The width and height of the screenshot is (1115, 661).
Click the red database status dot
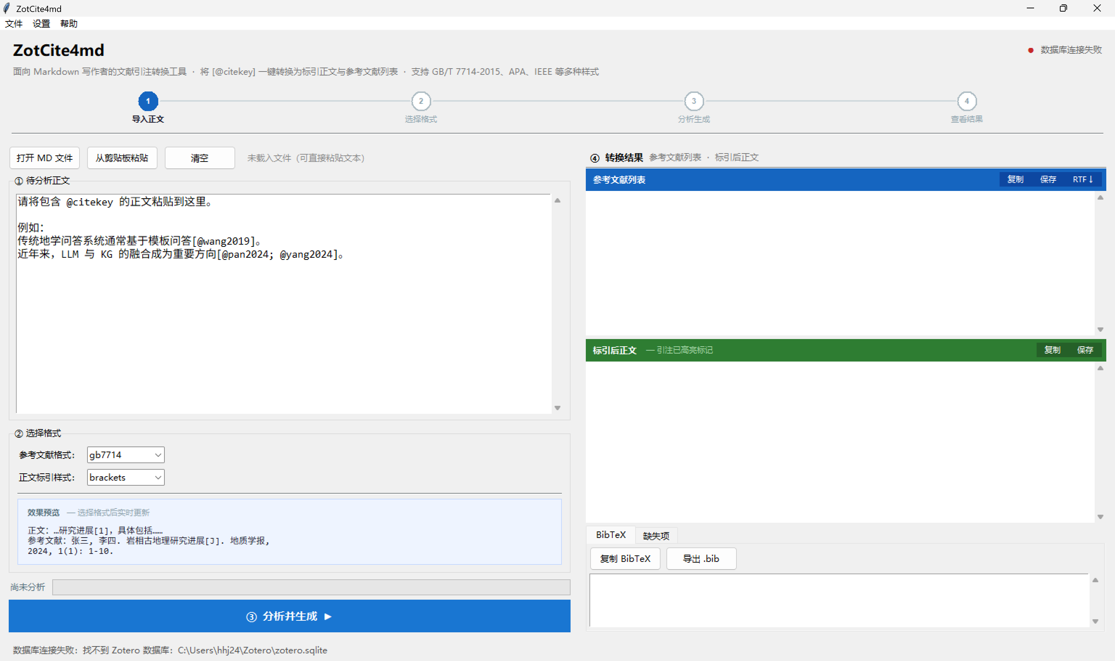1030,50
